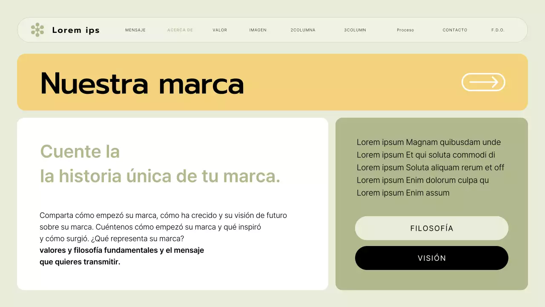Open the Proceso page

point(405,30)
